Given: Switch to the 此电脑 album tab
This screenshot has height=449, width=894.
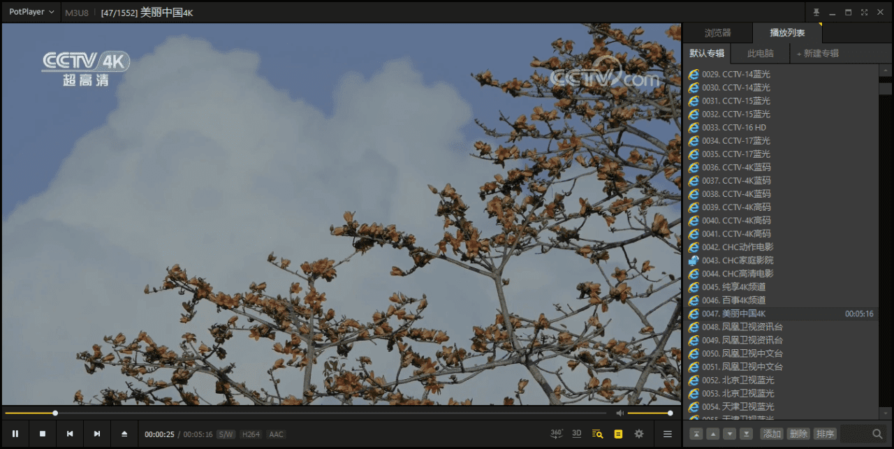Looking at the screenshot, I should coord(760,53).
